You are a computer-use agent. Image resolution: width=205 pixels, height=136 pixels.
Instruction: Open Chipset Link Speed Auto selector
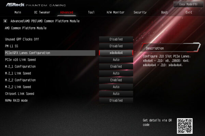pos(116,94)
